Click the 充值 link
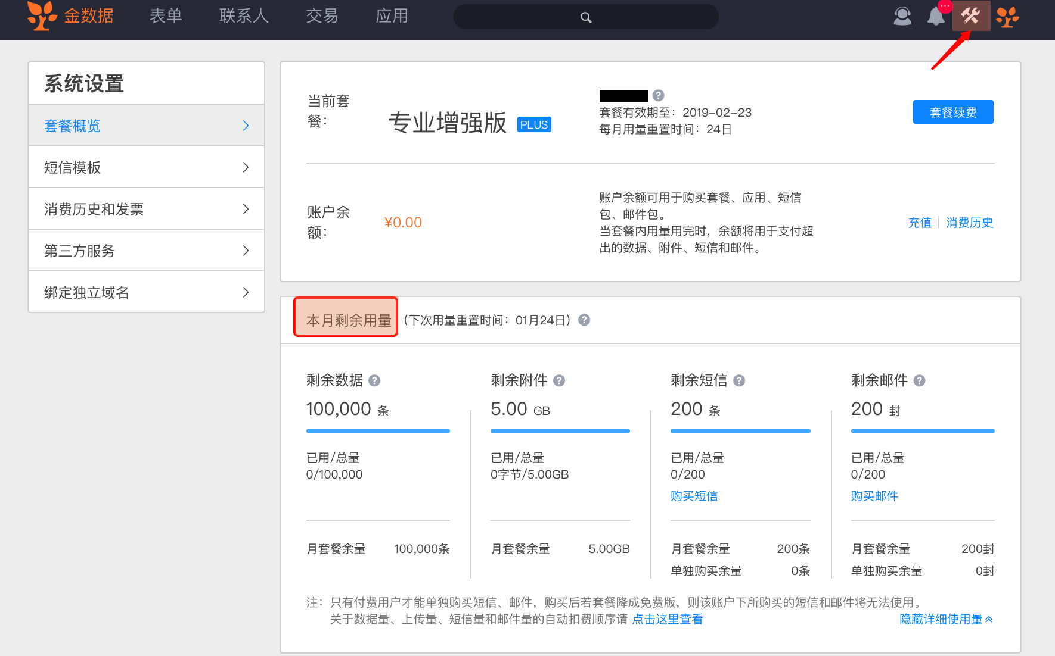 tap(920, 223)
